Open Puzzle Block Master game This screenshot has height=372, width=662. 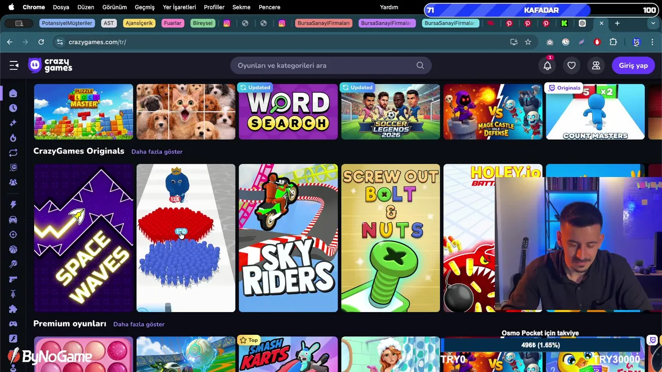point(83,112)
